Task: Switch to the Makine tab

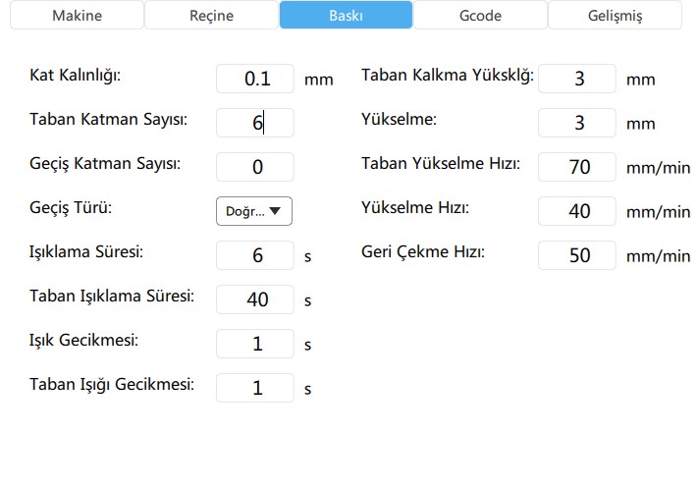Action: coord(77,16)
